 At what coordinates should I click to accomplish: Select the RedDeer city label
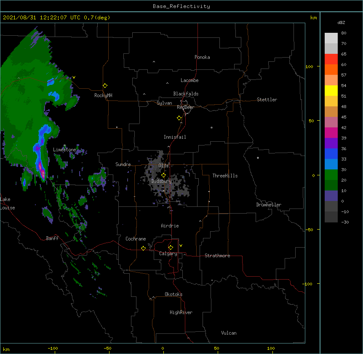click(185, 107)
